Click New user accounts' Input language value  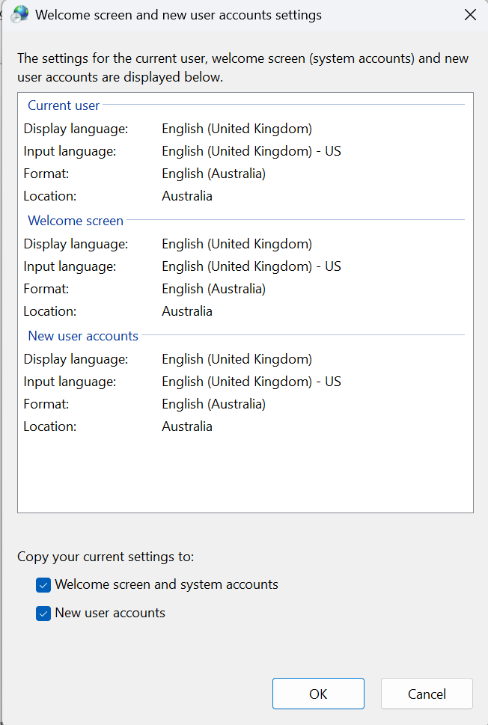point(251,382)
